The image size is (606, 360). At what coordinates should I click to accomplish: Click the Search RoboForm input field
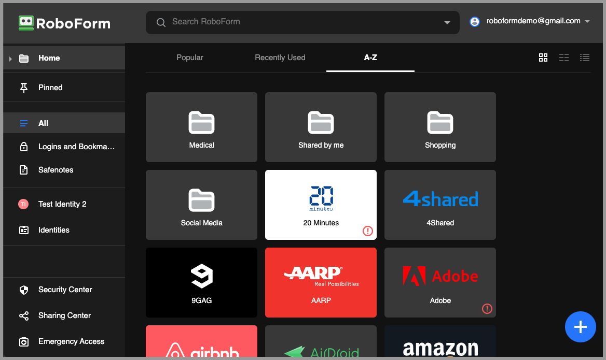(302, 22)
